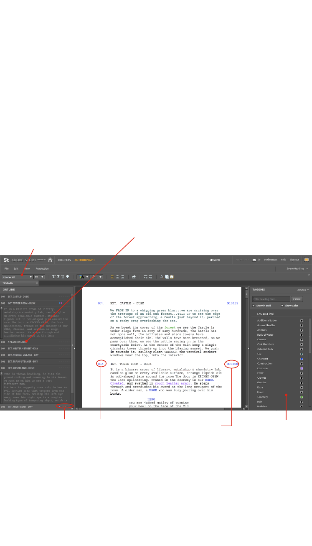Click the Preferences link
This screenshot has height=546, width=312.
270,260
